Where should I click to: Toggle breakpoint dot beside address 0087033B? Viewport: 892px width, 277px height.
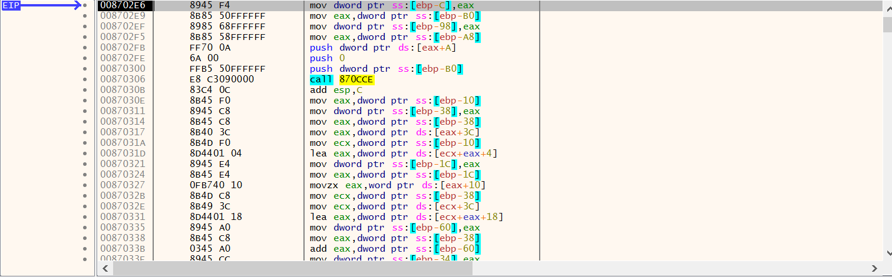[x=85, y=249]
